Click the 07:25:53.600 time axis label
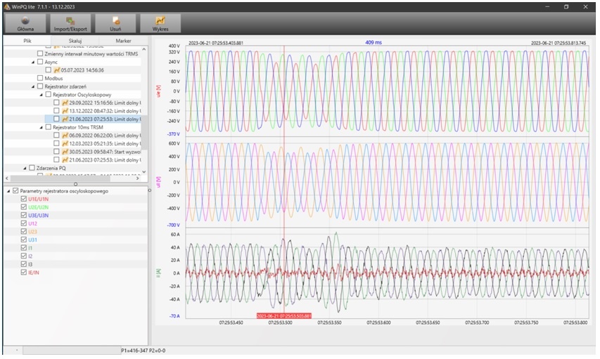Screen dimensions: 600x359 (378, 322)
